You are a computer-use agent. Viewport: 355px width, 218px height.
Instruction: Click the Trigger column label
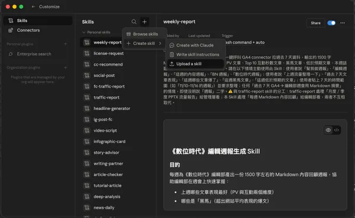pos(227,35)
